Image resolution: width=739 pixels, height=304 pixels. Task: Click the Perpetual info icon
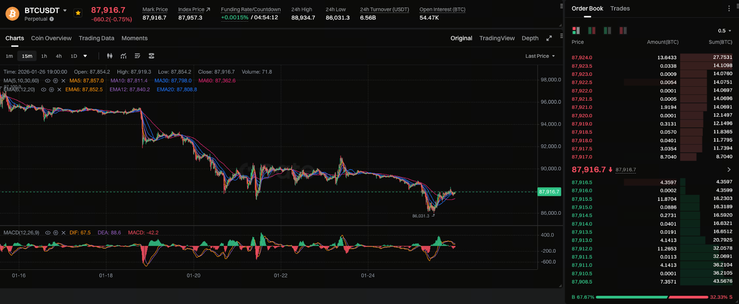click(x=52, y=19)
